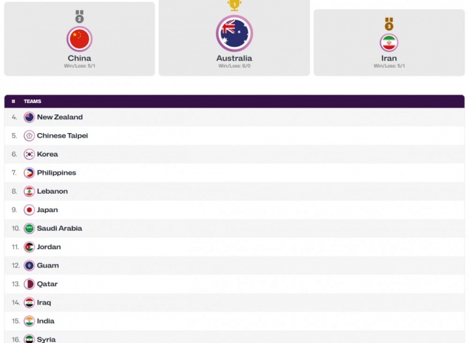Viewport: 469px width, 343px height.
Task: Click the TEAMS column header
Action: pyautogui.click(x=33, y=101)
